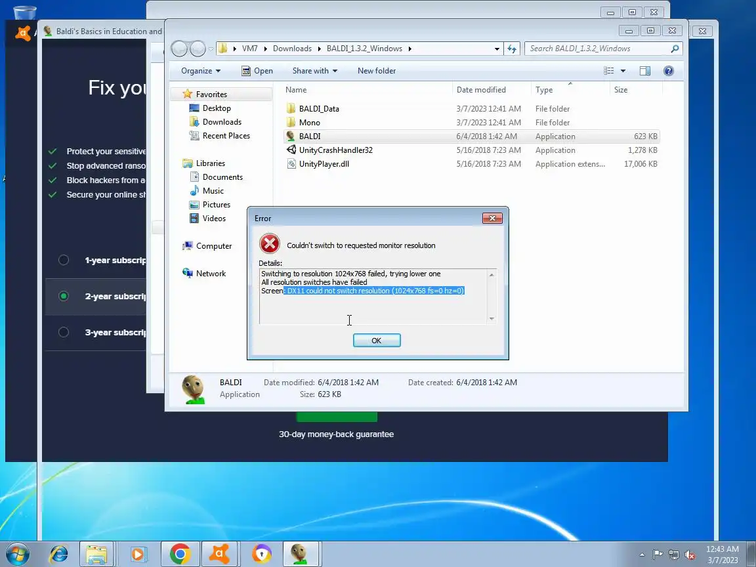Open the Windows Start menu
The height and width of the screenshot is (567, 756).
tap(17, 555)
